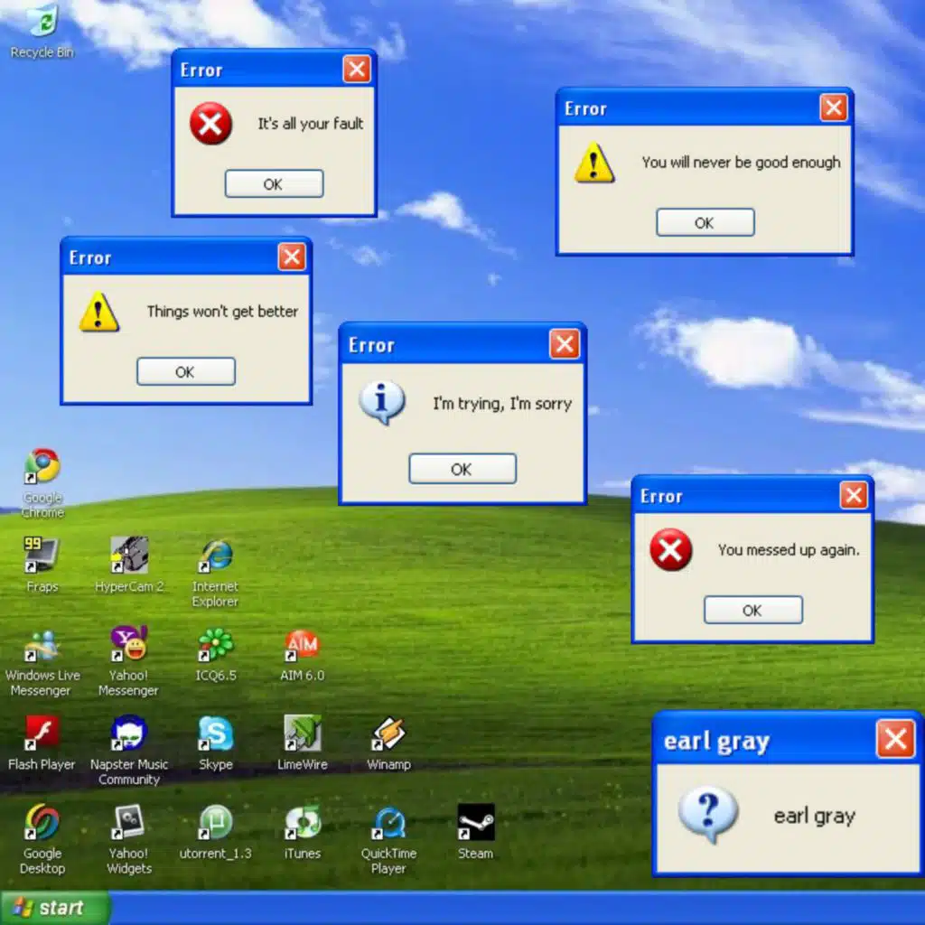Open Winamp desktop icon

click(x=388, y=743)
